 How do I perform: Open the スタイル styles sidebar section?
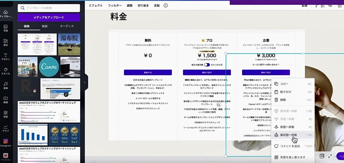pyautogui.click(x=6, y=71)
